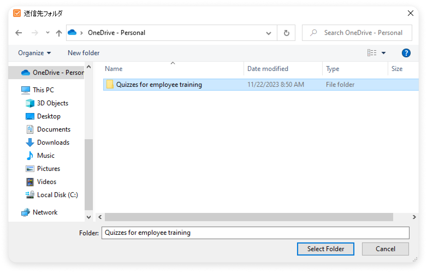Select Local Disk (C:) drive
This screenshot has height=273, width=427.
(x=57, y=195)
